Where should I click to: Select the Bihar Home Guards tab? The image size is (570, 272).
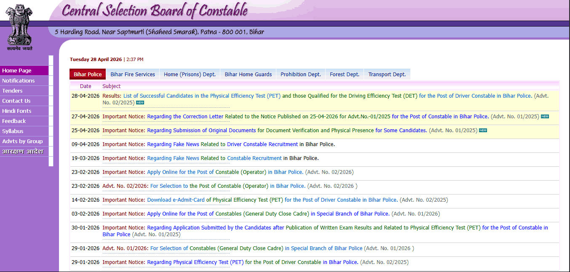pyautogui.click(x=248, y=74)
